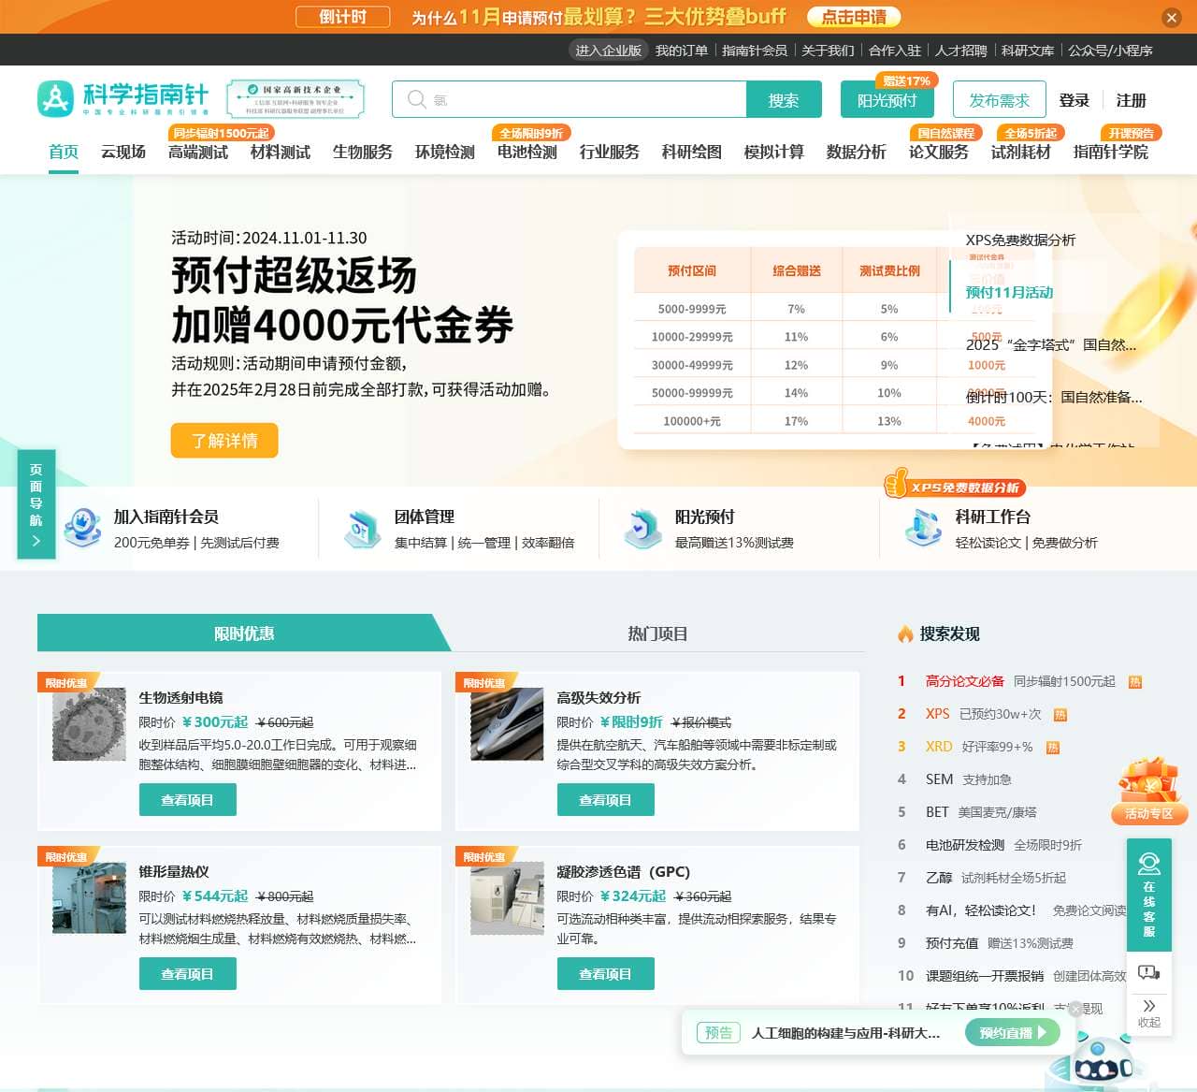1197x1092 pixels.
Task: Click the feedback message bubble icon
Action: click(1149, 973)
